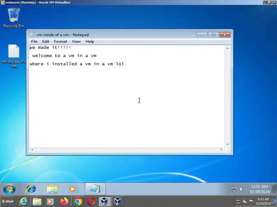Place cursor in 'we made it!!!!!' line
The width and height of the screenshot is (277, 207).
pyautogui.click(x=50, y=47)
